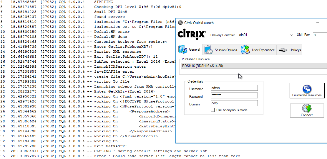Click the Connect button
The width and height of the screenshot is (327, 159).
coord(307,110)
